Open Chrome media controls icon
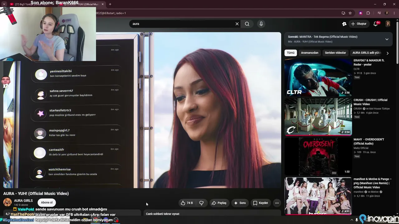399x224 pixels. pos(379,13)
